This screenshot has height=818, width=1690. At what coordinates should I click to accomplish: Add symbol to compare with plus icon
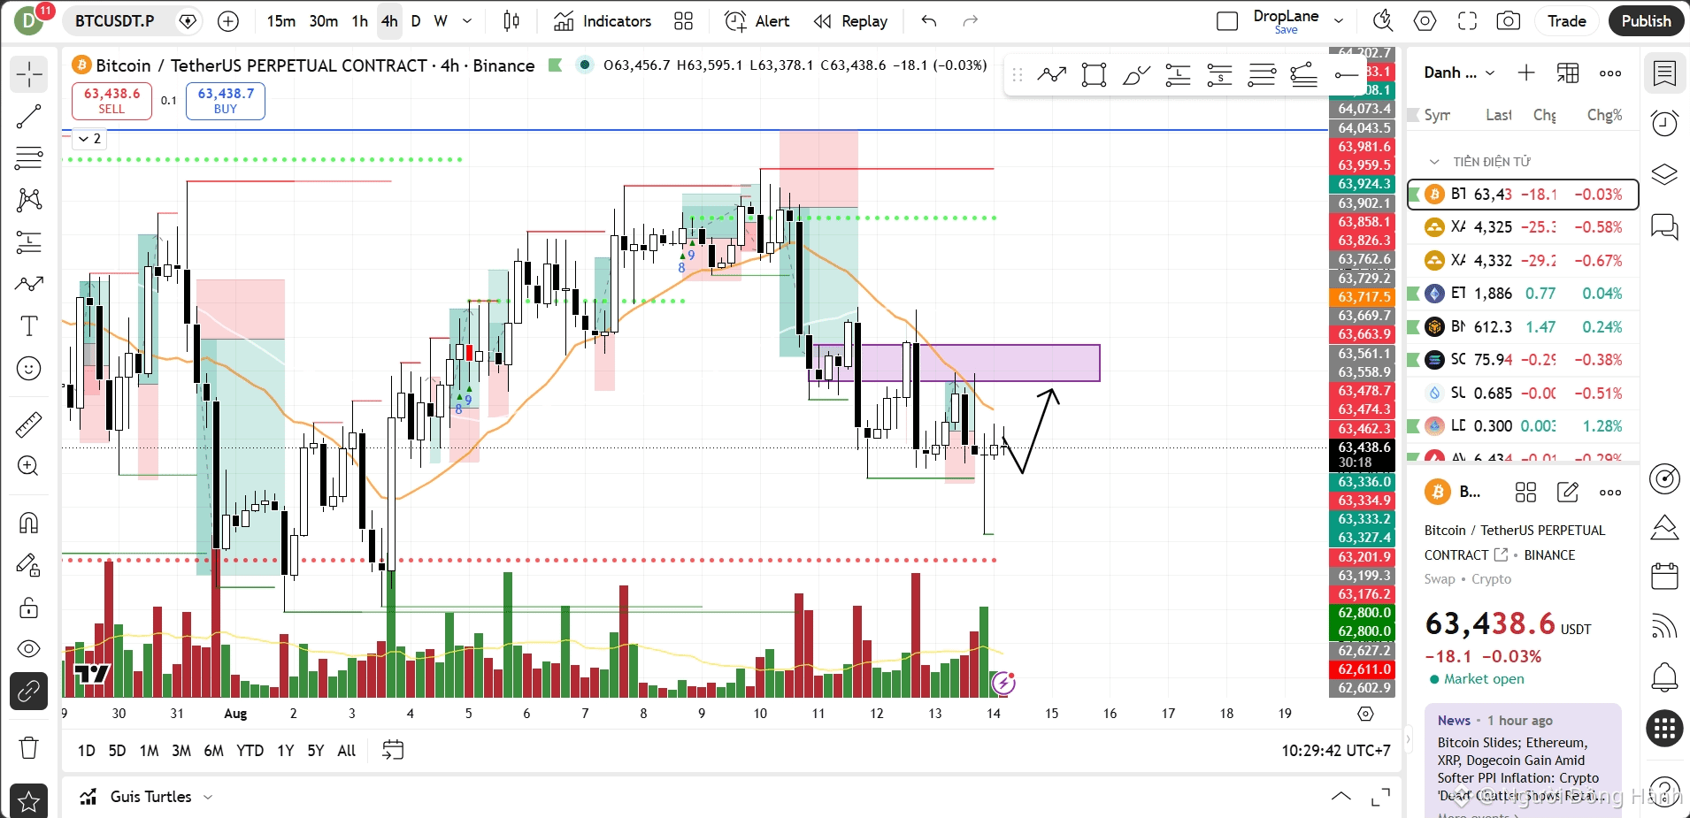pyautogui.click(x=228, y=21)
